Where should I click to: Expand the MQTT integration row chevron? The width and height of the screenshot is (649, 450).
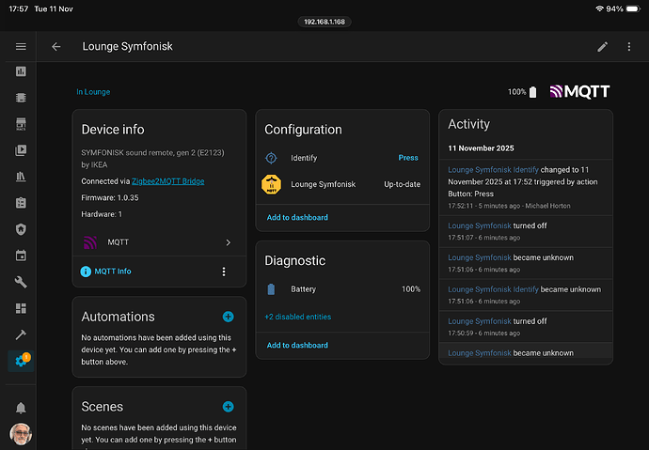228,242
